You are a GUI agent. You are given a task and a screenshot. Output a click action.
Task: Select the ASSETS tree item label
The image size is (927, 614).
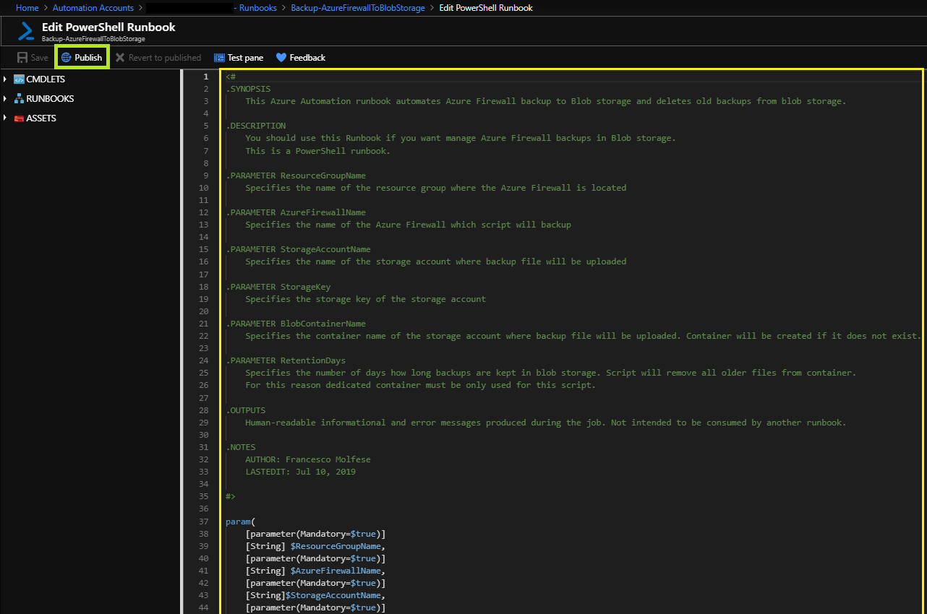(41, 118)
